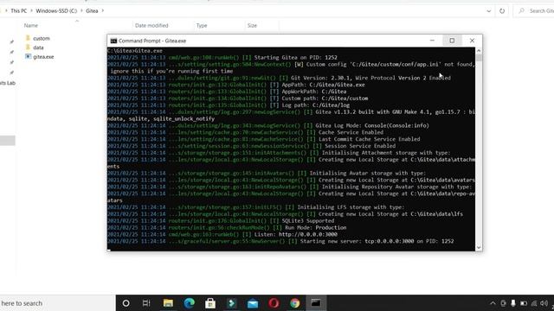Image resolution: width=554 pixels, height=311 pixels.
Task: Click This PC in the address breadcrumb
Action: pyautogui.click(x=18, y=11)
